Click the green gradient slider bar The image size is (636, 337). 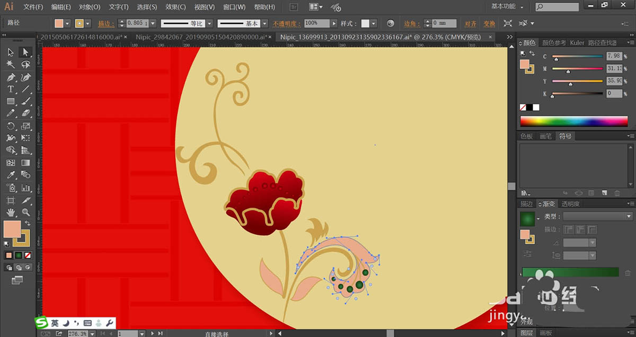pyautogui.click(x=570, y=272)
